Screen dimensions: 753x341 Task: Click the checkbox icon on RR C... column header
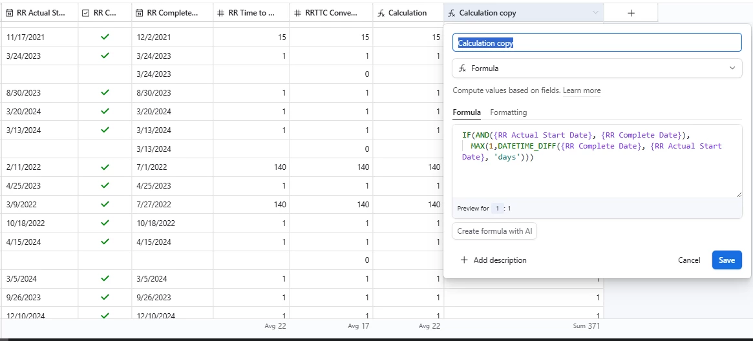point(86,13)
